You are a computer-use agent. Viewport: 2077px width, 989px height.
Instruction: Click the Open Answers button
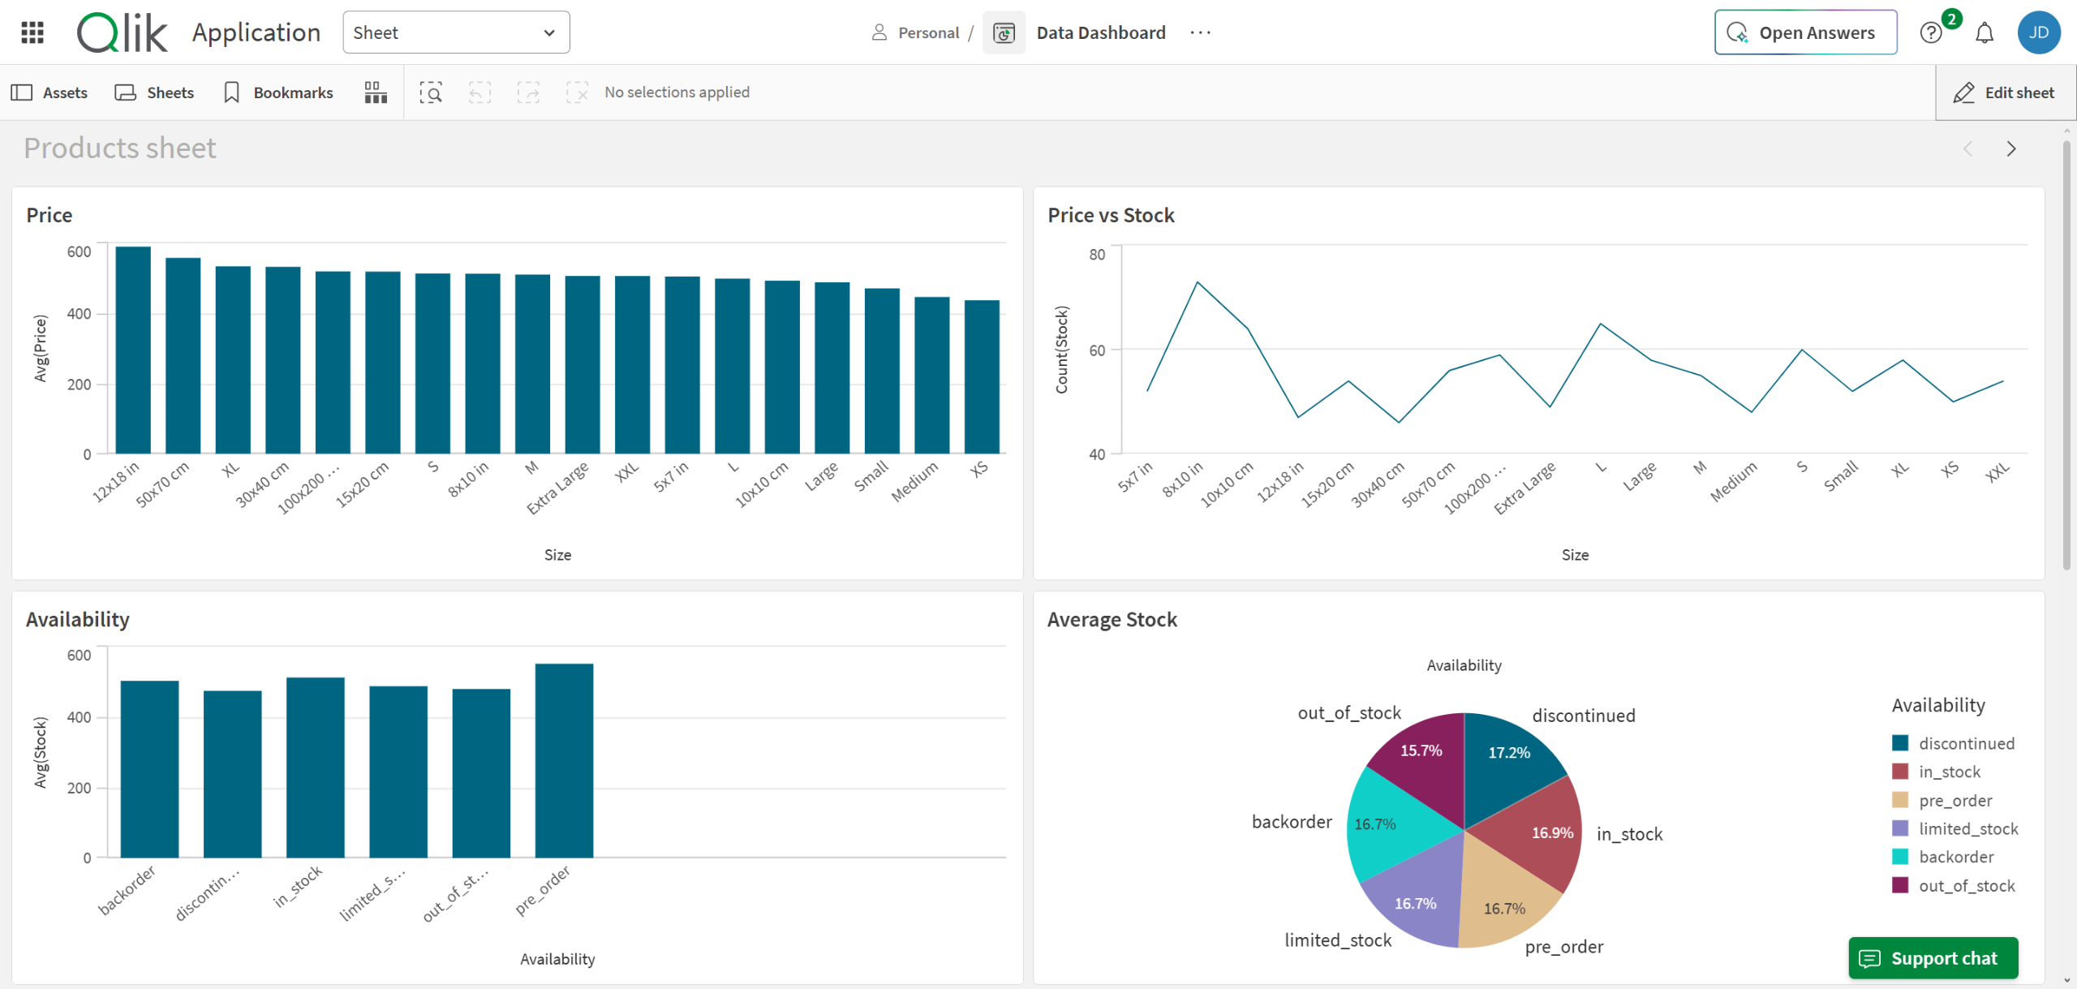[x=1805, y=32]
